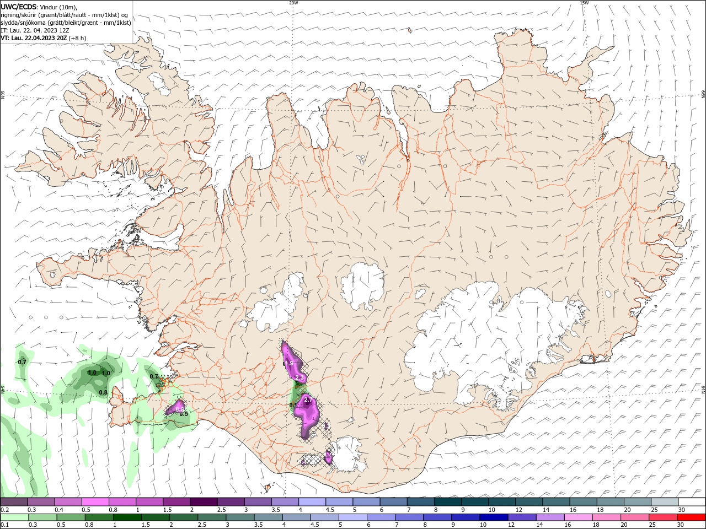
Task: Click the dark purple 2–2.5 snow legend swatch
Action: pos(203,502)
